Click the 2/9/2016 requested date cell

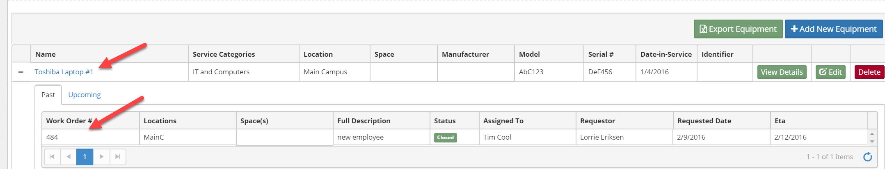click(722, 137)
